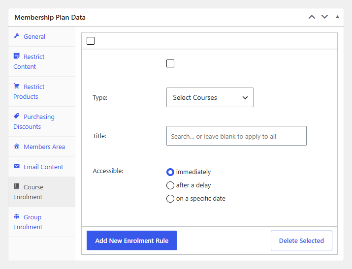Click the Accessible: label
352x269 pixels.
[108, 171]
